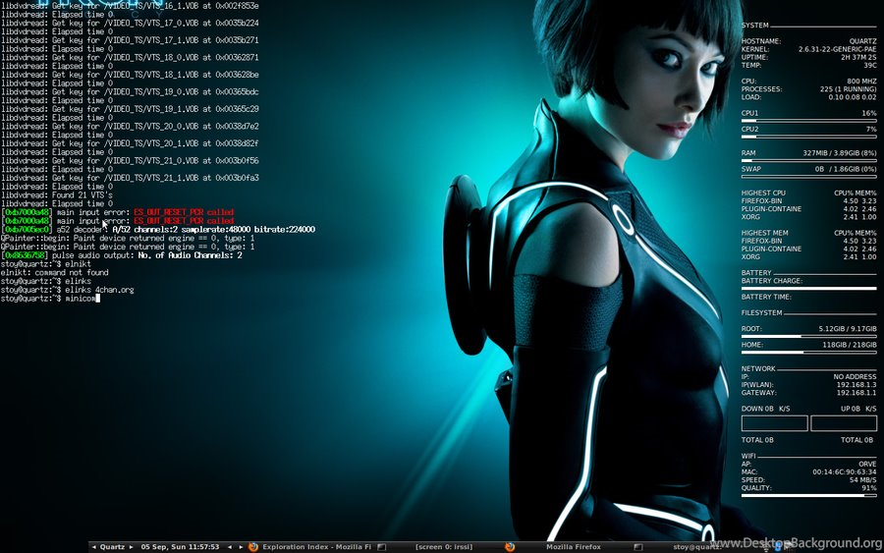Click the UP network graph box
884x553 pixels.
(x=844, y=423)
